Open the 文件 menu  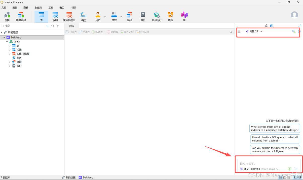click(x=4, y=8)
